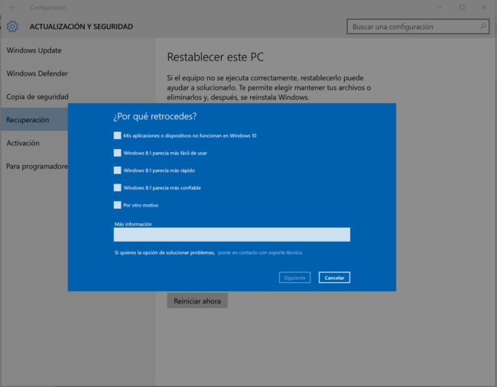Click the 'Más información' text field

coord(232,235)
